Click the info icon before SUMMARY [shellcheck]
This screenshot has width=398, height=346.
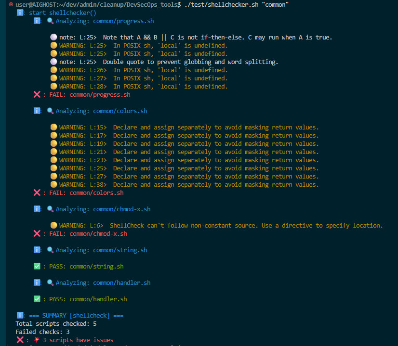pos(20,315)
